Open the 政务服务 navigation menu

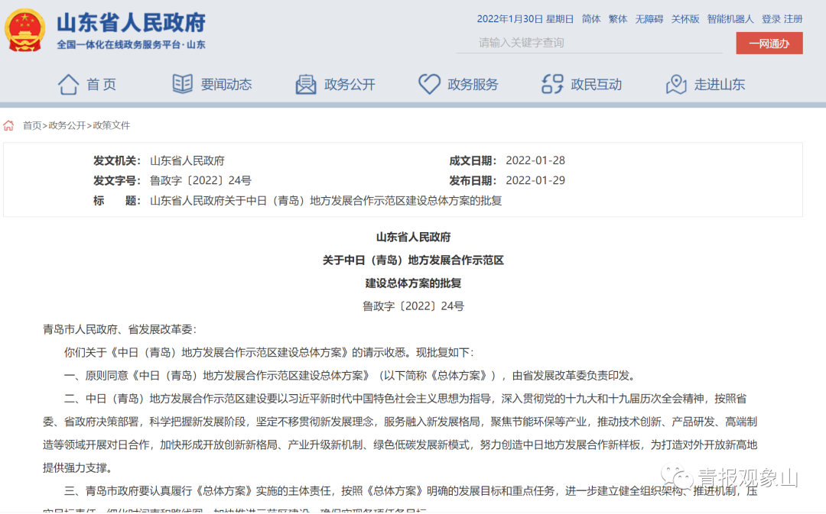(473, 85)
